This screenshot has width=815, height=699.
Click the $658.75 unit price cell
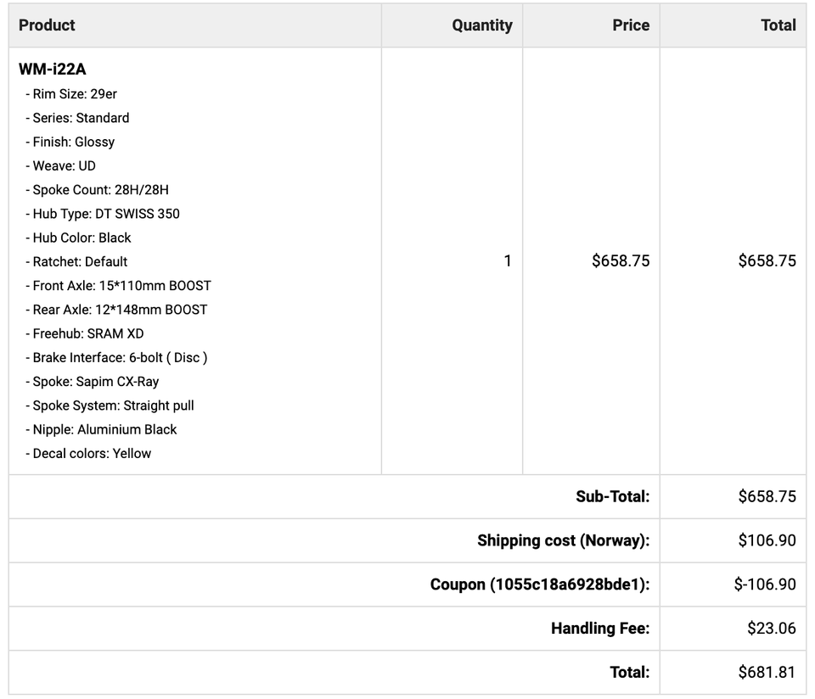[621, 261]
